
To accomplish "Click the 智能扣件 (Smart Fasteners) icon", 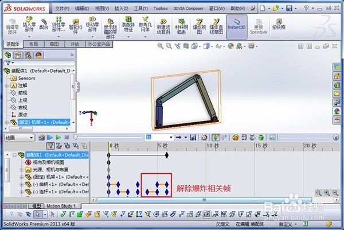I will pyautogui.click(x=76, y=26).
